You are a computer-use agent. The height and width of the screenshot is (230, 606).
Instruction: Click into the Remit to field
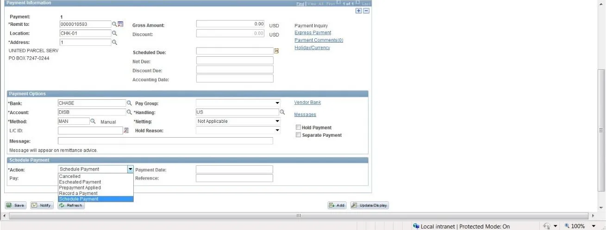pyautogui.click(x=85, y=24)
